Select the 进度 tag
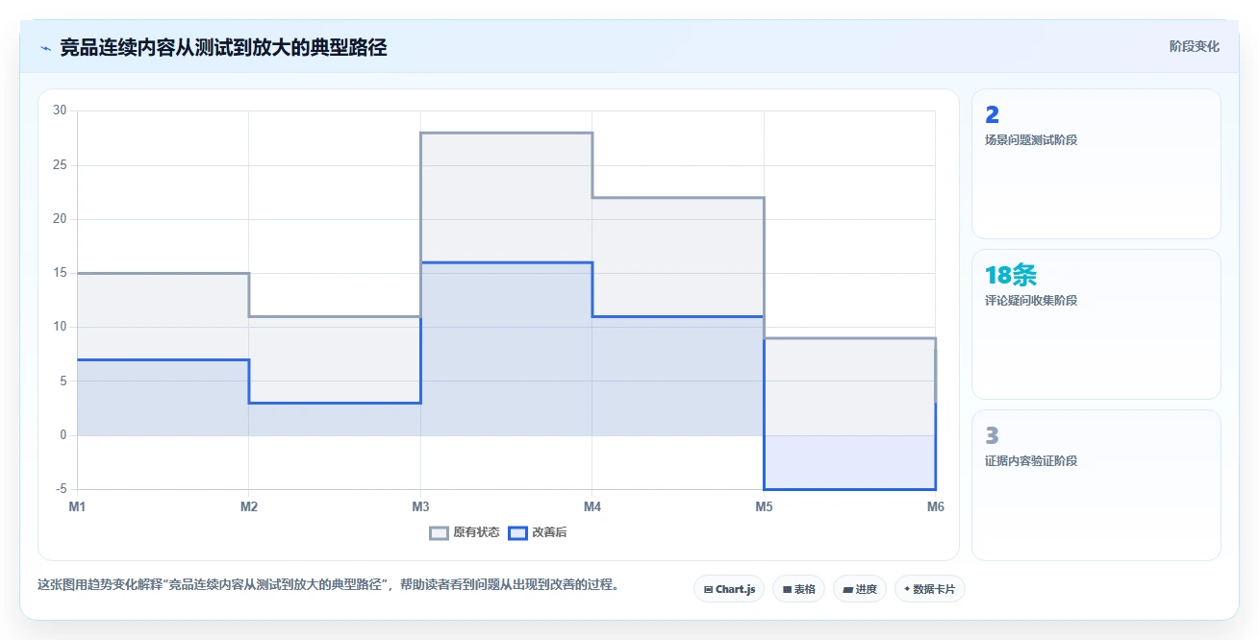This screenshot has width=1259, height=640. [860, 589]
